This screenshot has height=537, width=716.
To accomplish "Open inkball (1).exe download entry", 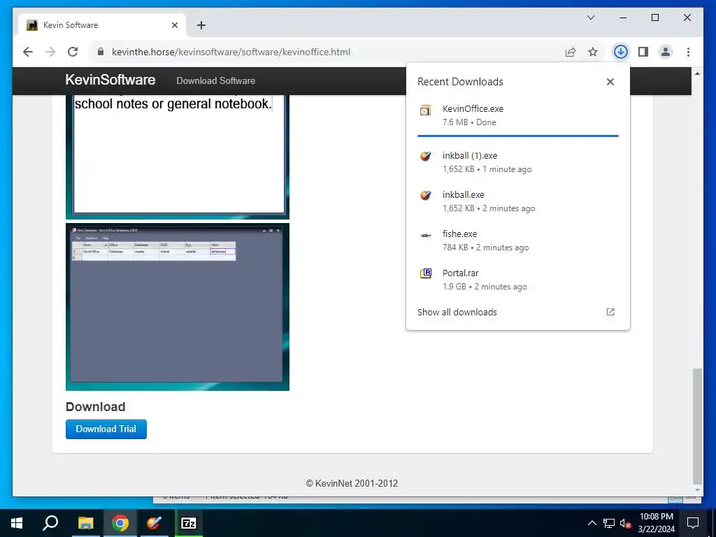I will pos(518,162).
